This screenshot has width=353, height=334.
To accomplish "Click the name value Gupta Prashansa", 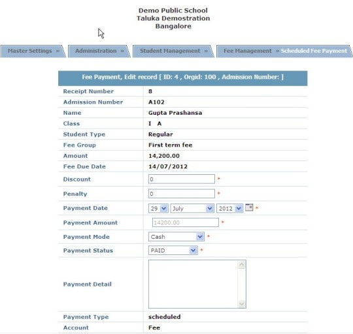I will click(175, 113).
